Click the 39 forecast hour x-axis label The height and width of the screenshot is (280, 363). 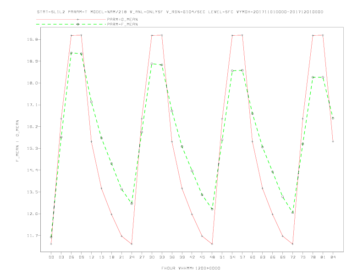tap(182, 257)
